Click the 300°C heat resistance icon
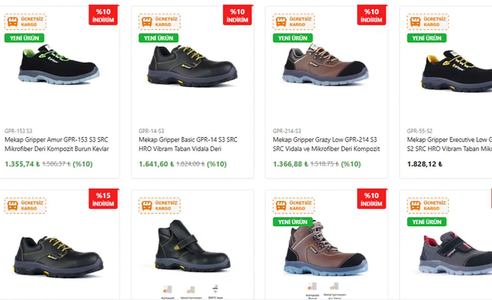492x300 pixels. [x=215, y=291]
